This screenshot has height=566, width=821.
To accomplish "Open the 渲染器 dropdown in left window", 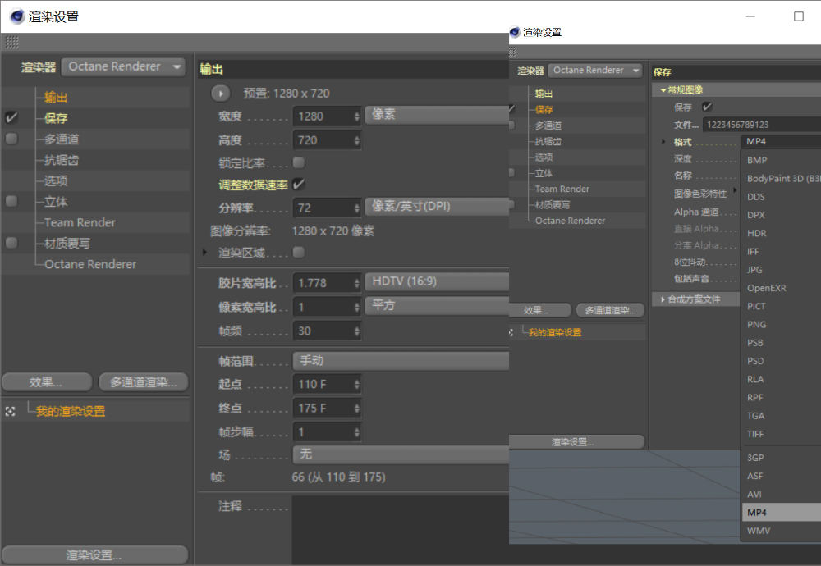I will click(123, 67).
